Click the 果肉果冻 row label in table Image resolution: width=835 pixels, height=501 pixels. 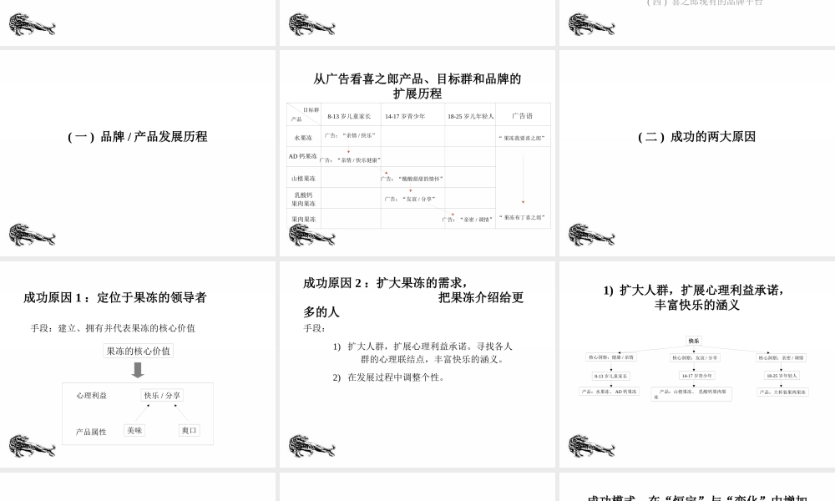pyautogui.click(x=303, y=219)
